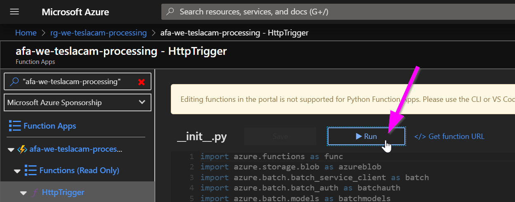Collapse the afa-we-teslacam-proces... app node arrow
This screenshot has width=515, height=202.
point(11,150)
